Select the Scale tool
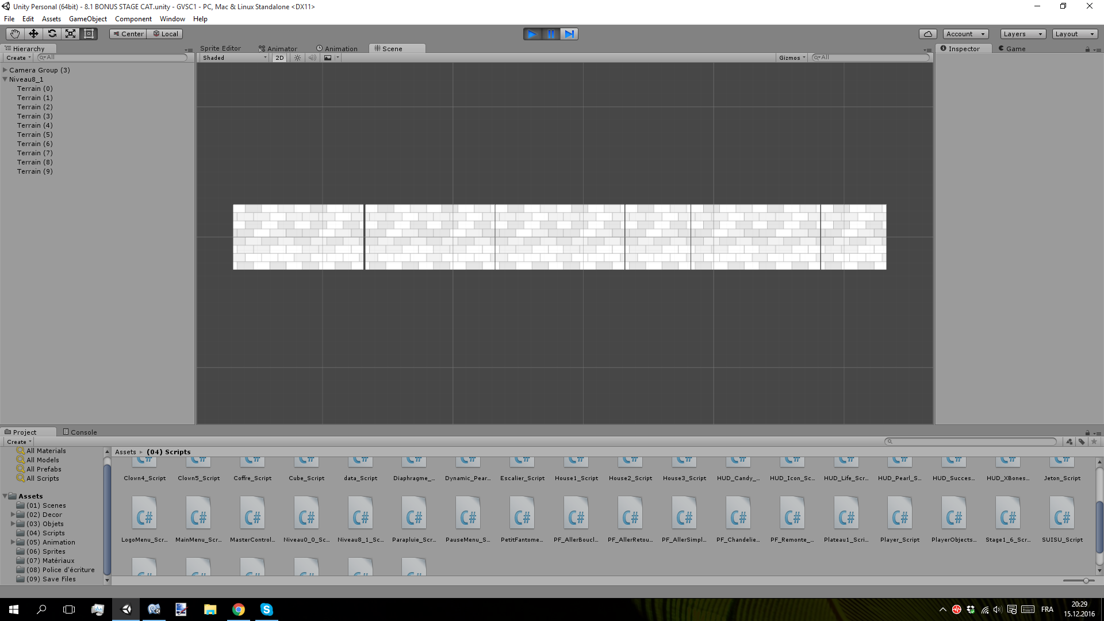 [x=70, y=33]
